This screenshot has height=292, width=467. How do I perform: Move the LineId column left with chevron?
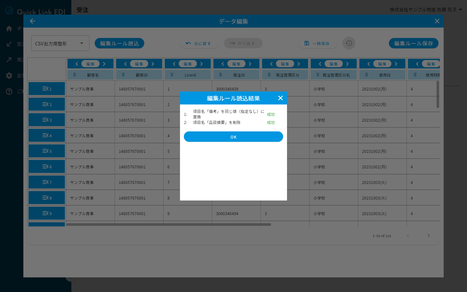(174, 64)
